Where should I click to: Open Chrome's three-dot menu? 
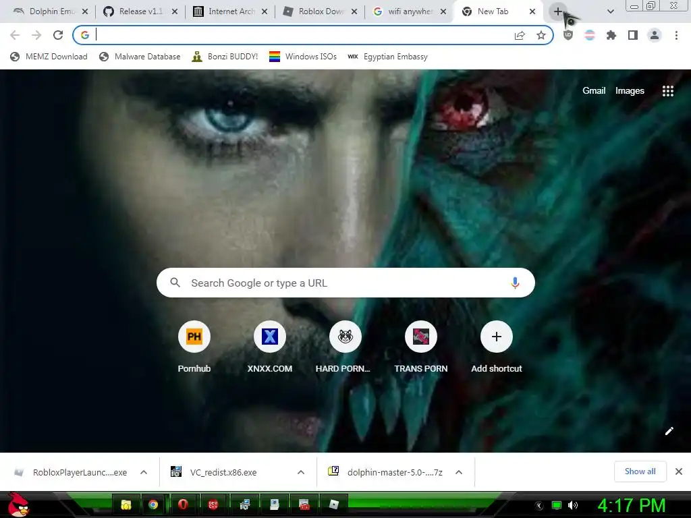(676, 35)
